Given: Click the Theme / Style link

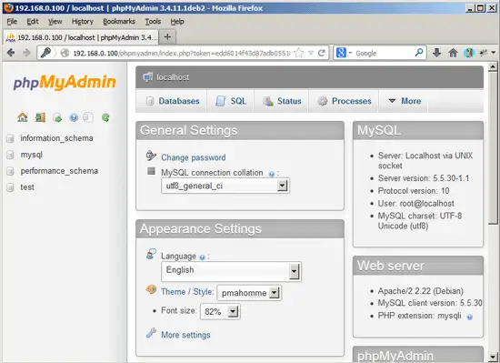Looking at the screenshot, I should 187,291.
